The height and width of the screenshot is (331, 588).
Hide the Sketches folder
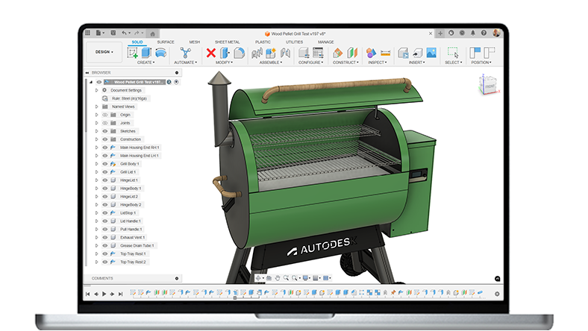pyautogui.click(x=105, y=131)
